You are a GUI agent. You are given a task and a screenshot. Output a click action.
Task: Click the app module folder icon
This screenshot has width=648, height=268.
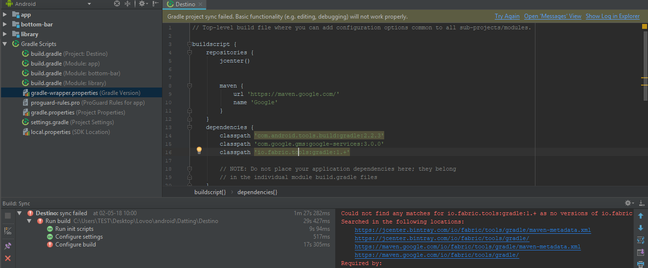[x=15, y=15]
